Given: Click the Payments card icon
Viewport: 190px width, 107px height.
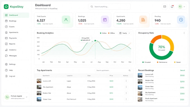Looking at the screenshot, I should click(x=6, y=38).
